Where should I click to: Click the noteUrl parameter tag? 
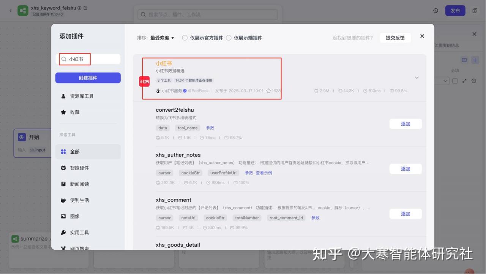coord(188,218)
